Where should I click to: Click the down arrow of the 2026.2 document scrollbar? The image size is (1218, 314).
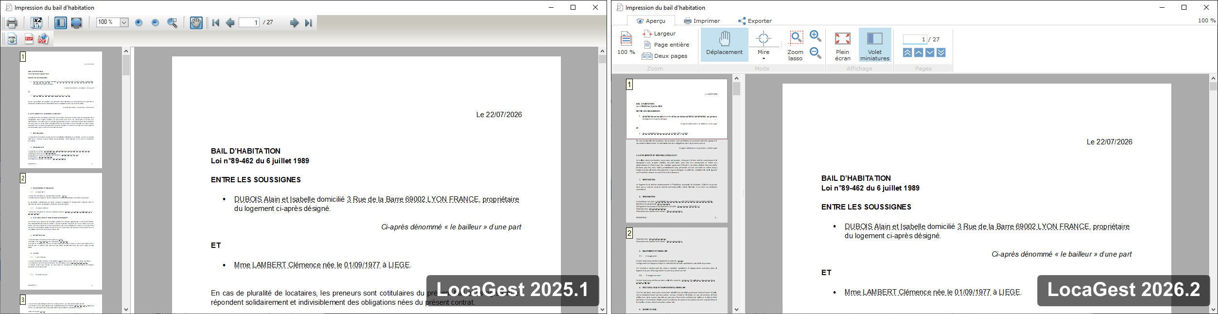(x=1213, y=309)
